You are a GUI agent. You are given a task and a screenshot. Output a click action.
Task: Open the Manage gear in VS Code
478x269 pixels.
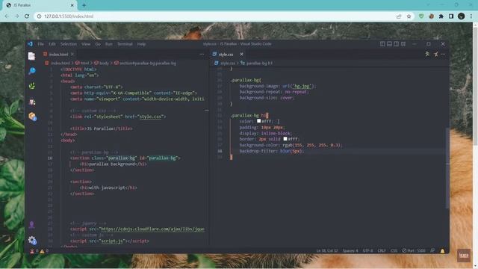click(32, 241)
